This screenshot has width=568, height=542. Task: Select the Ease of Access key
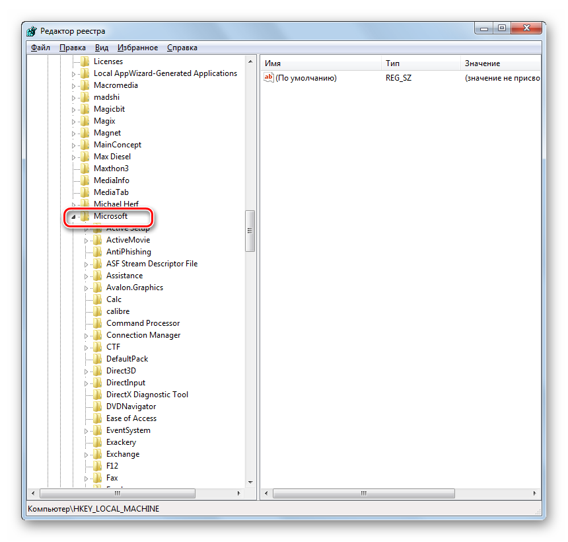pyautogui.click(x=131, y=418)
